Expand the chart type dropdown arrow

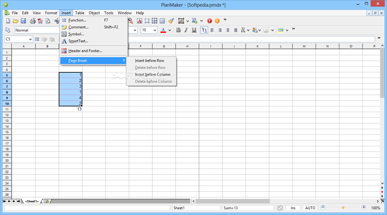(188, 21)
